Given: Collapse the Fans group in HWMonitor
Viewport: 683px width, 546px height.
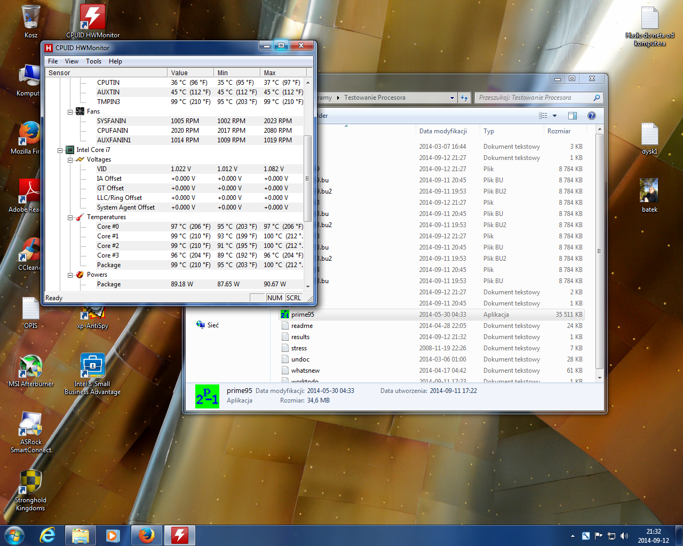Looking at the screenshot, I should (x=70, y=111).
